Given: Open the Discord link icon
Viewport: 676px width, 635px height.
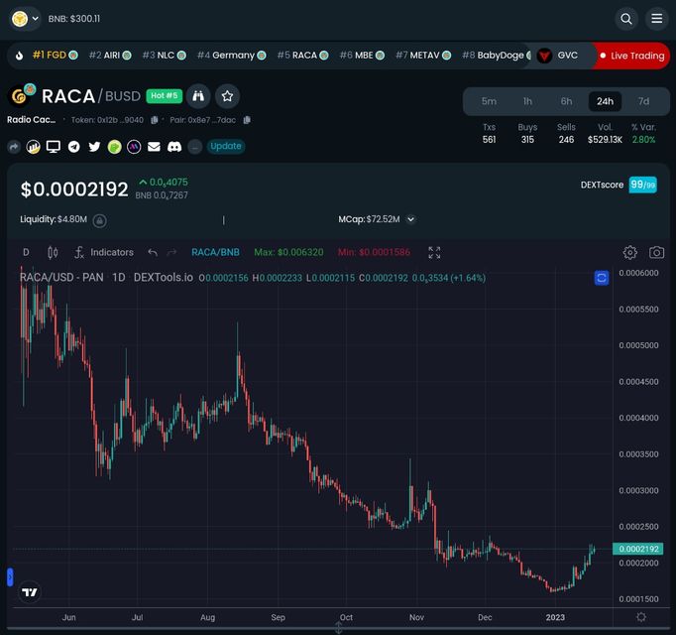Looking at the screenshot, I should click(174, 147).
